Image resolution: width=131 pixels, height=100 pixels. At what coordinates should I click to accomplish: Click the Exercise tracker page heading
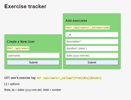tap(25, 6)
